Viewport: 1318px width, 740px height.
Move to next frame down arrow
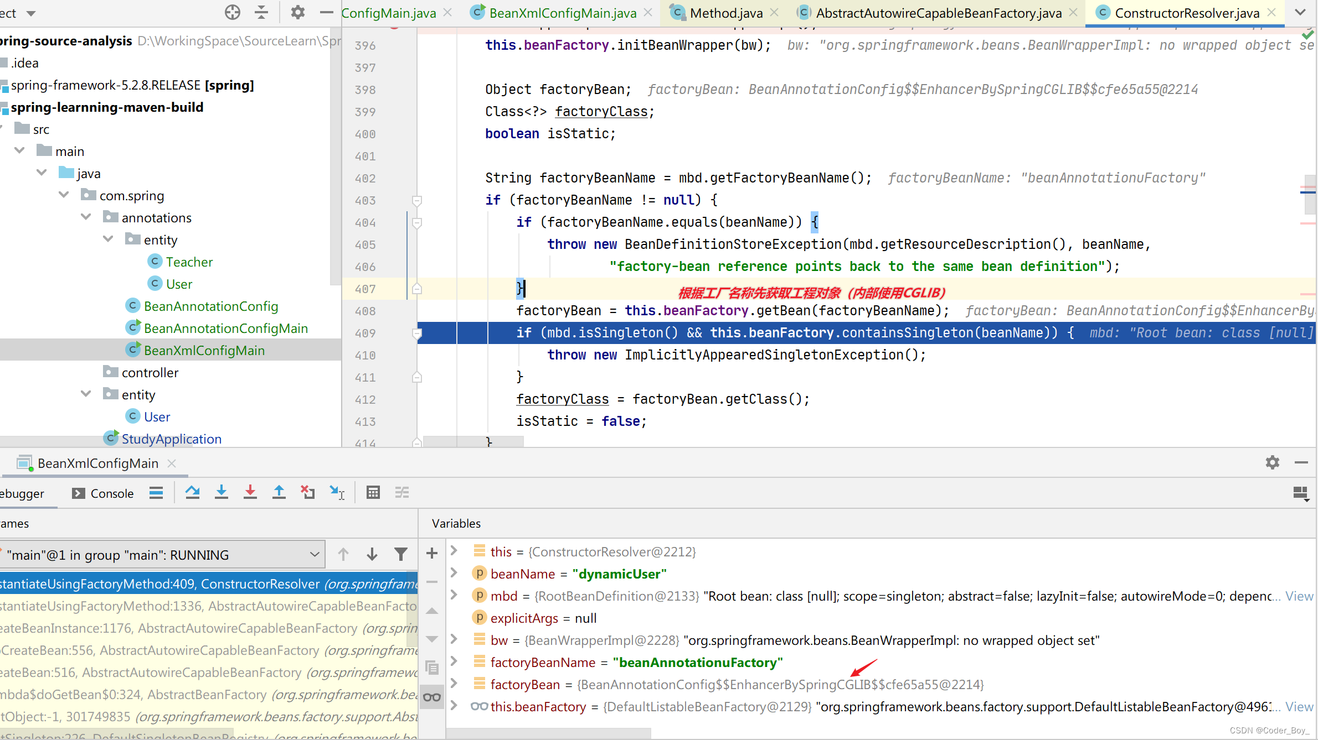[372, 554]
